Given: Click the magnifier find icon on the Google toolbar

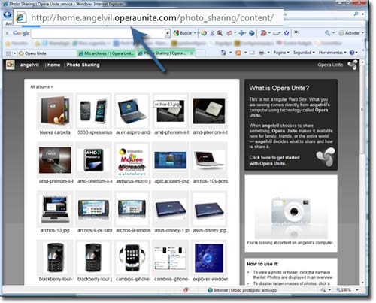Looking at the screenshot, I should click(220, 33).
